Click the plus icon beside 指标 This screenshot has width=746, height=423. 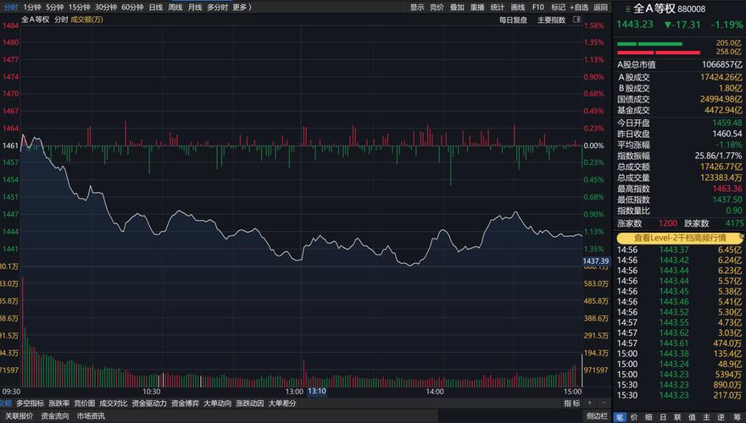590,403
